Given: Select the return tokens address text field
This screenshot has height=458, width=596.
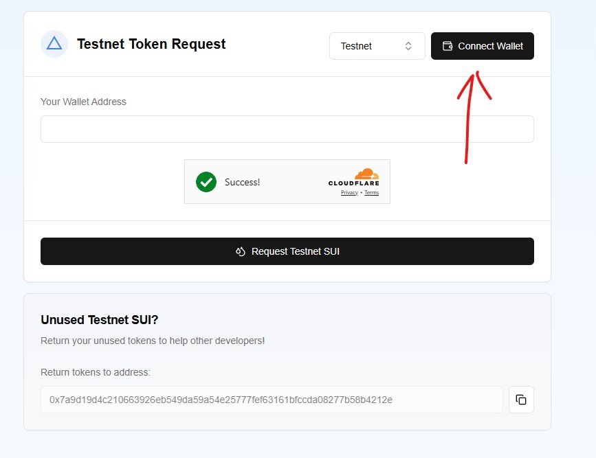Looking at the screenshot, I should [272, 400].
